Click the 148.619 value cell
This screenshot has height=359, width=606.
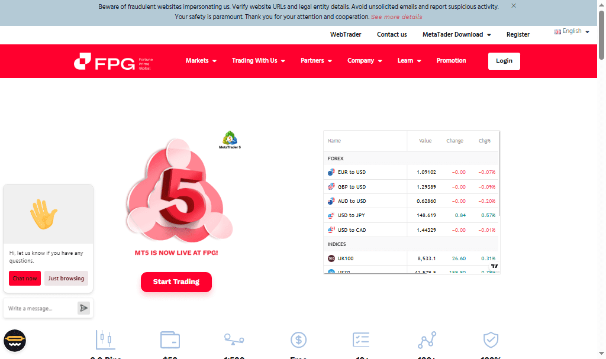click(426, 216)
